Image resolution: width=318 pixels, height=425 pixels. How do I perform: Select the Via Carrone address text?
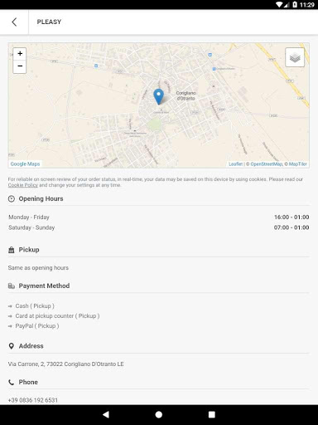[x=65, y=364]
